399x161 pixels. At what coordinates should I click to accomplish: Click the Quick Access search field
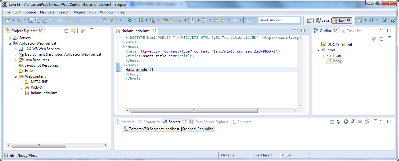[x=279, y=20]
